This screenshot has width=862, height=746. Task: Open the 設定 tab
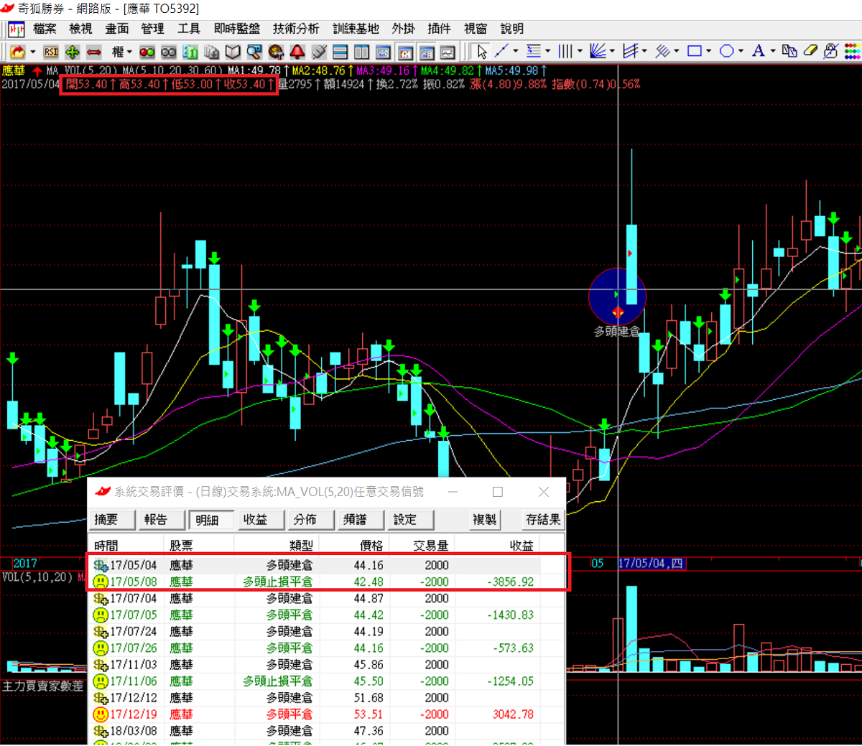coord(412,519)
